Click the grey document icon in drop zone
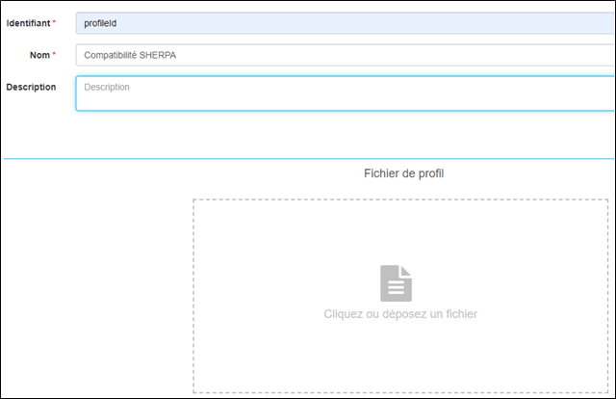 (x=396, y=283)
